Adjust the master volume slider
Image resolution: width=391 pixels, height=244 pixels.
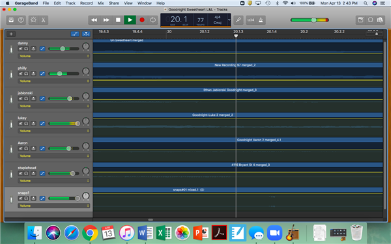[x=310, y=20]
